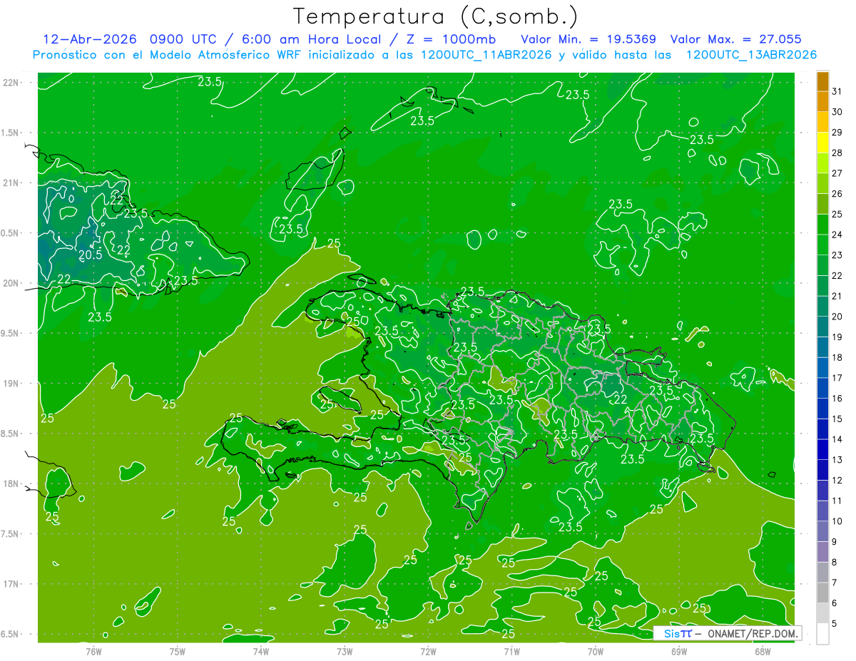This screenshot has height=661, width=856.
Task: Click the 18N latitude axis label
Action: [x=11, y=484]
